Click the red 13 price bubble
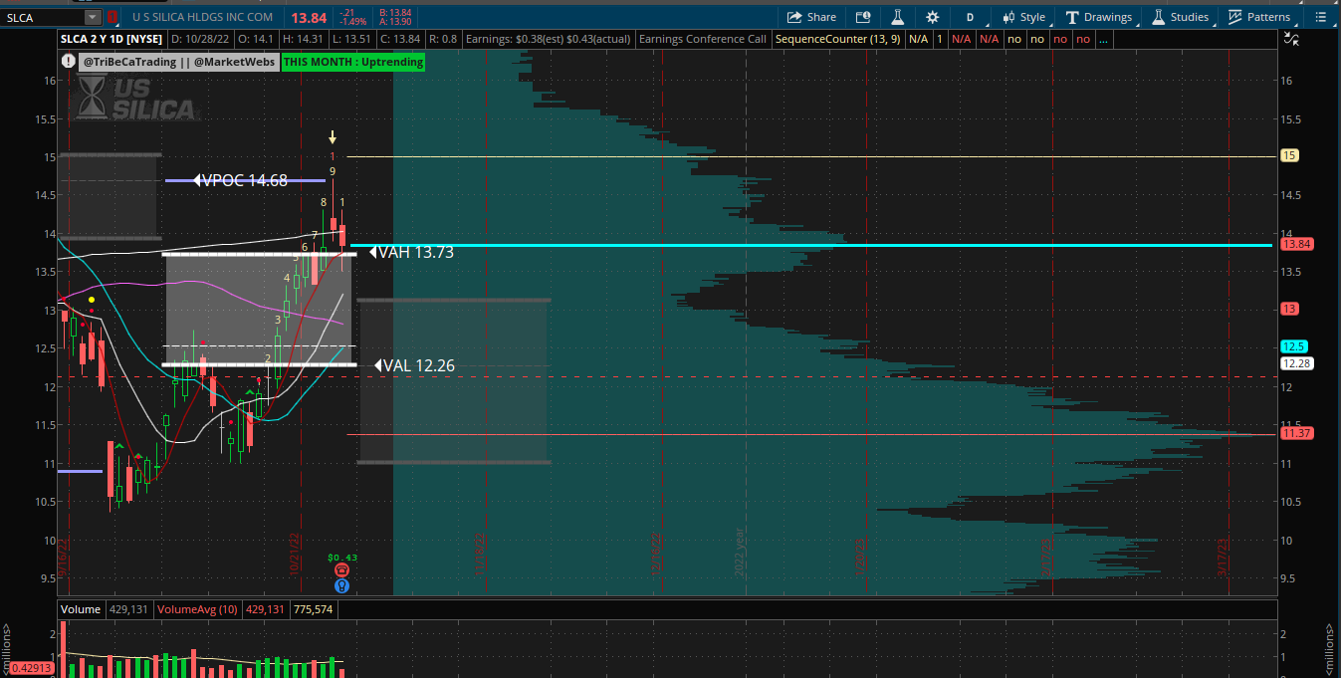The height and width of the screenshot is (678, 1341). [1289, 309]
